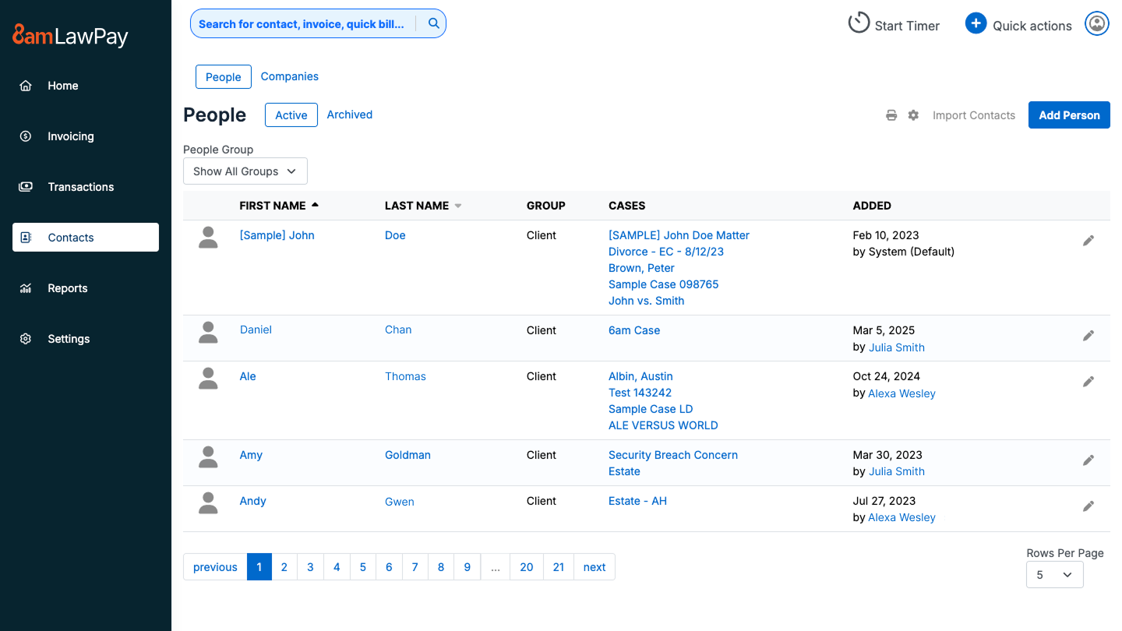Sort by First Name using its arrow

315,205
